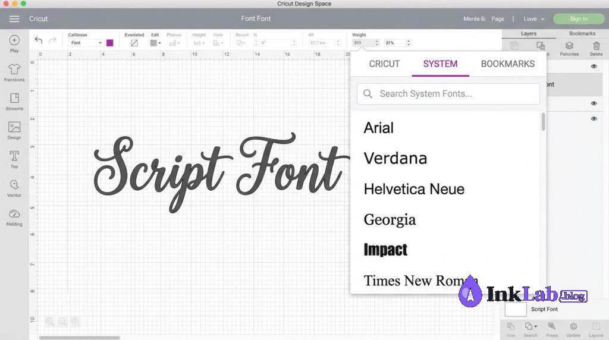Image resolution: width=609 pixels, height=340 pixels.
Task: Click the rotation H stepper field
Action: (276, 43)
